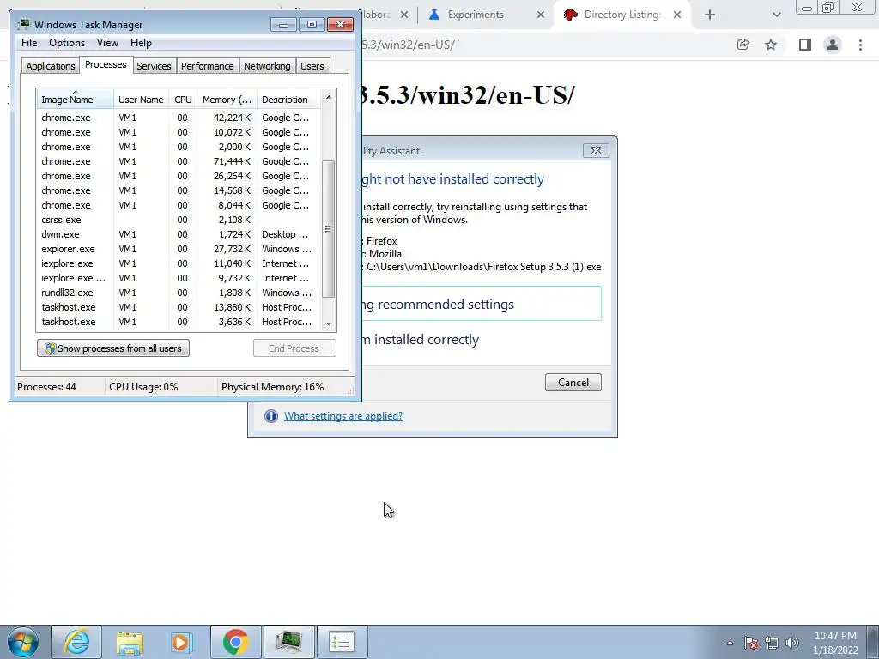Close the Experiments tab

(541, 15)
